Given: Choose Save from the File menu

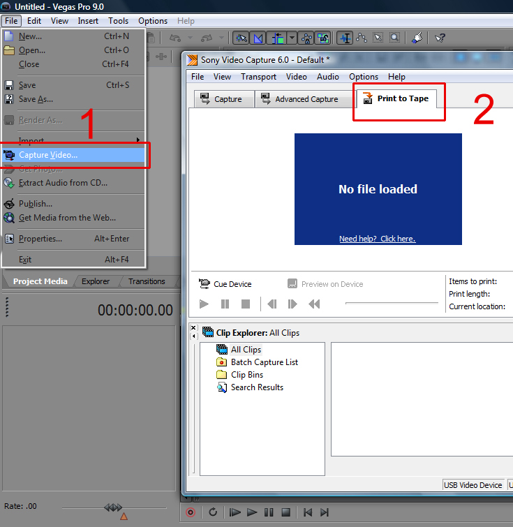Looking at the screenshot, I should [73, 85].
